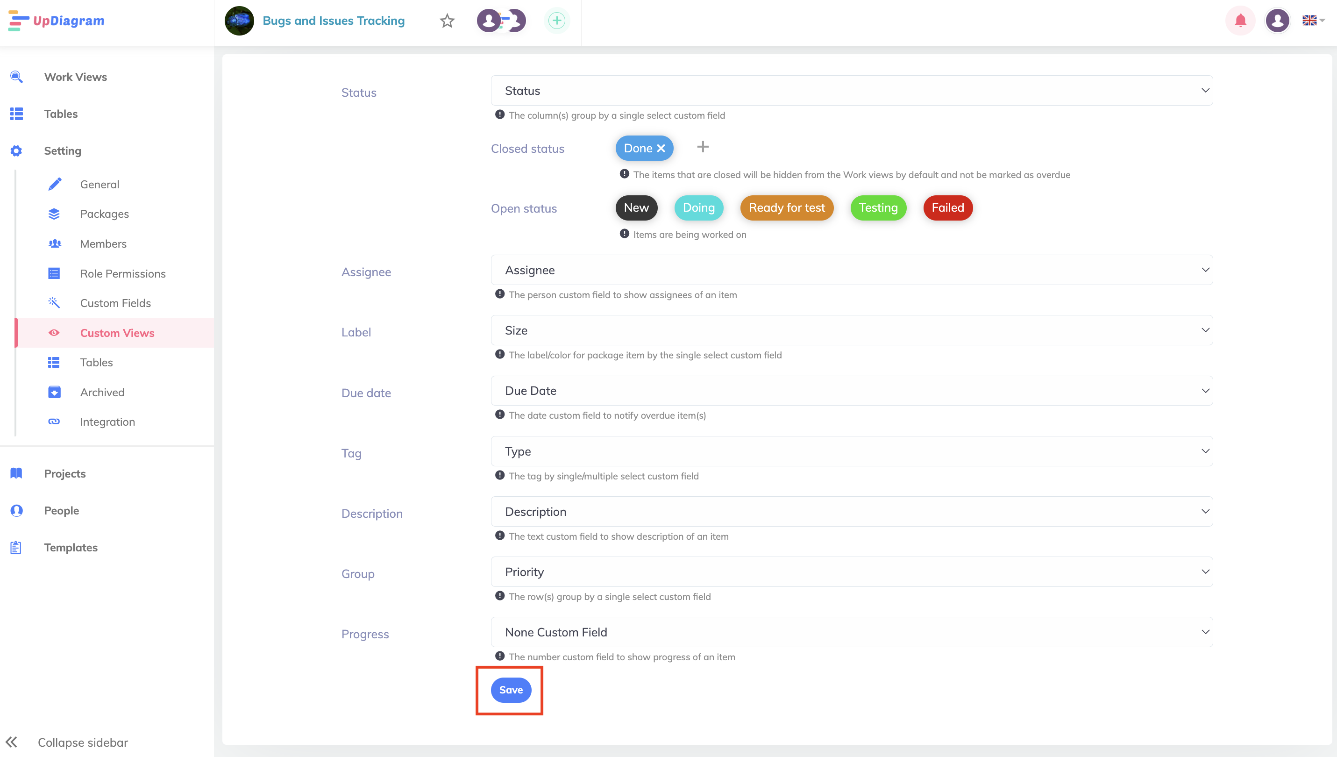Click the Doing status chip
Image resolution: width=1337 pixels, height=757 pixels.
click(x=699, y=208)
